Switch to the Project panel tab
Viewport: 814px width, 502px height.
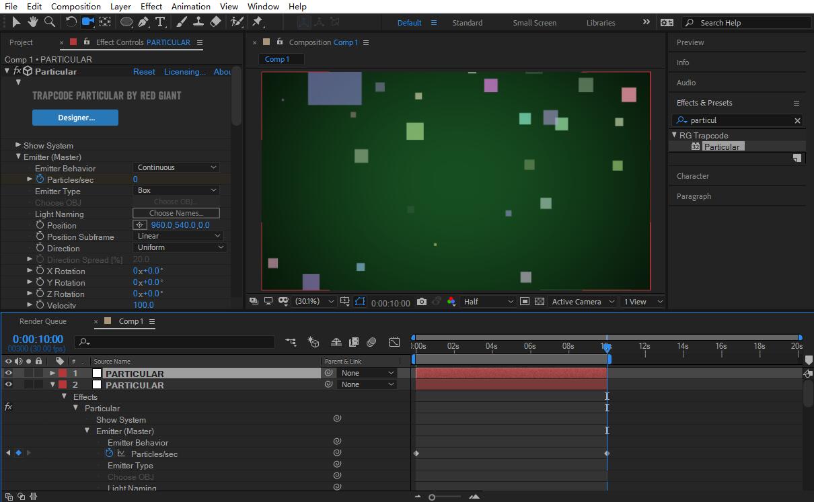click(21, 42)
